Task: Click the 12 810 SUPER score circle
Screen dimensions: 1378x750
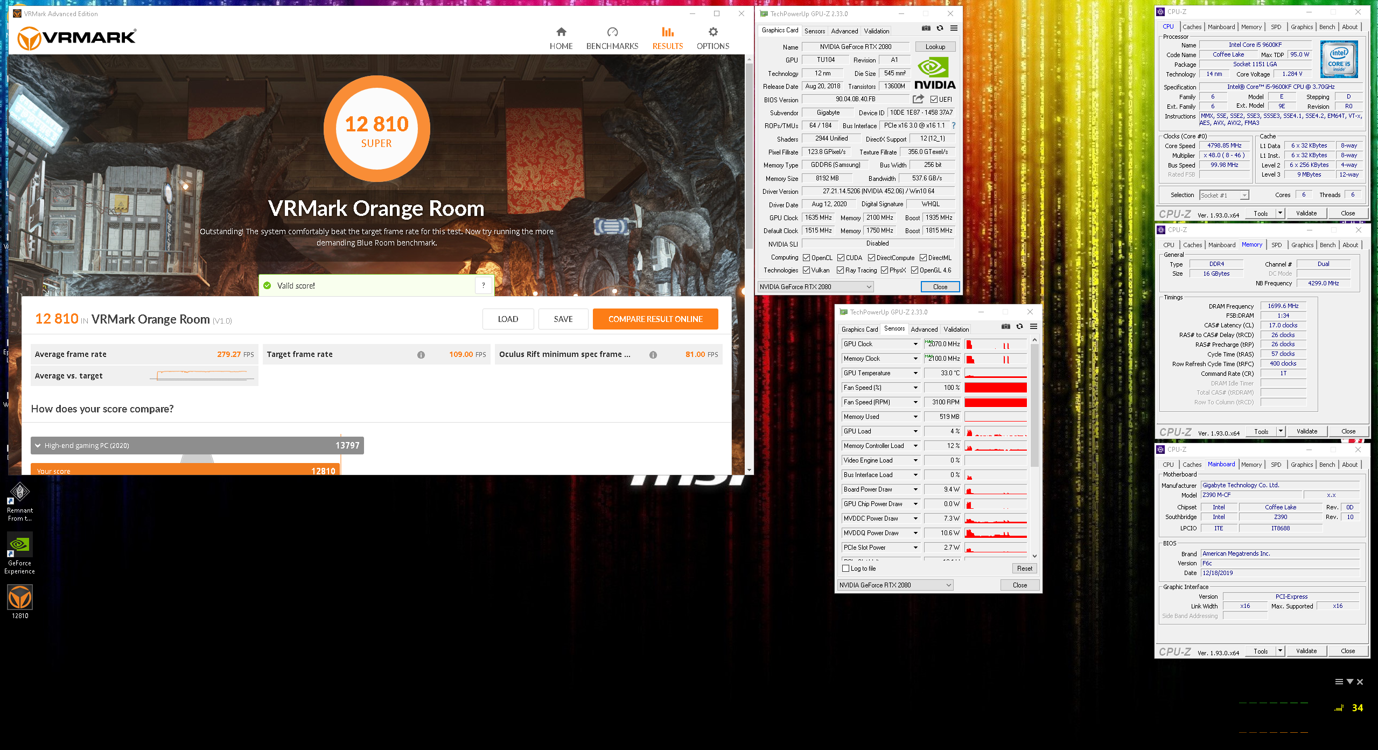Action: point(376,129)
